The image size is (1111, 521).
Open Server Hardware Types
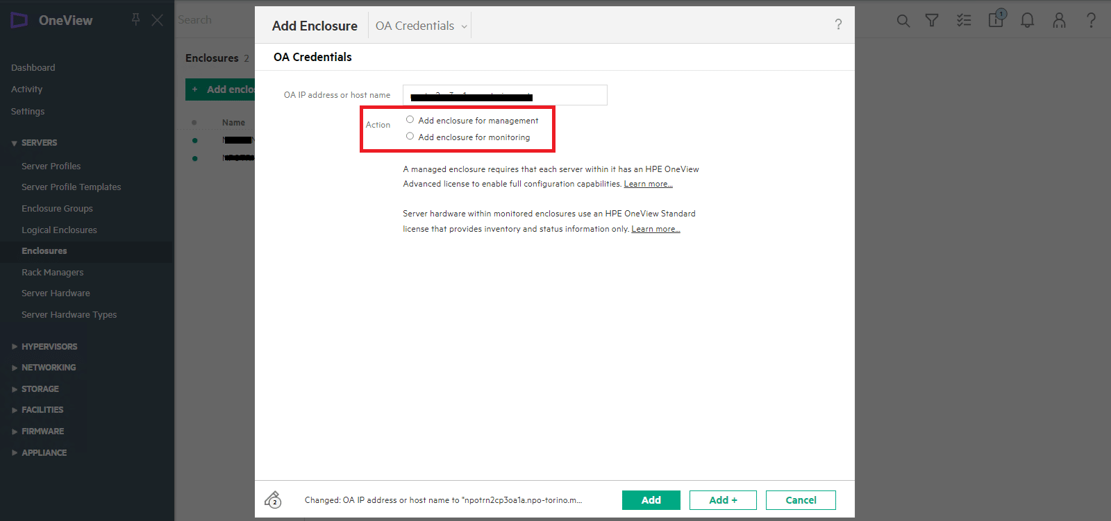[69, 314]
